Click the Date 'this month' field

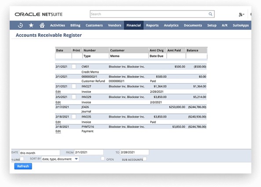pyautogui.click(x=40, y=153)
